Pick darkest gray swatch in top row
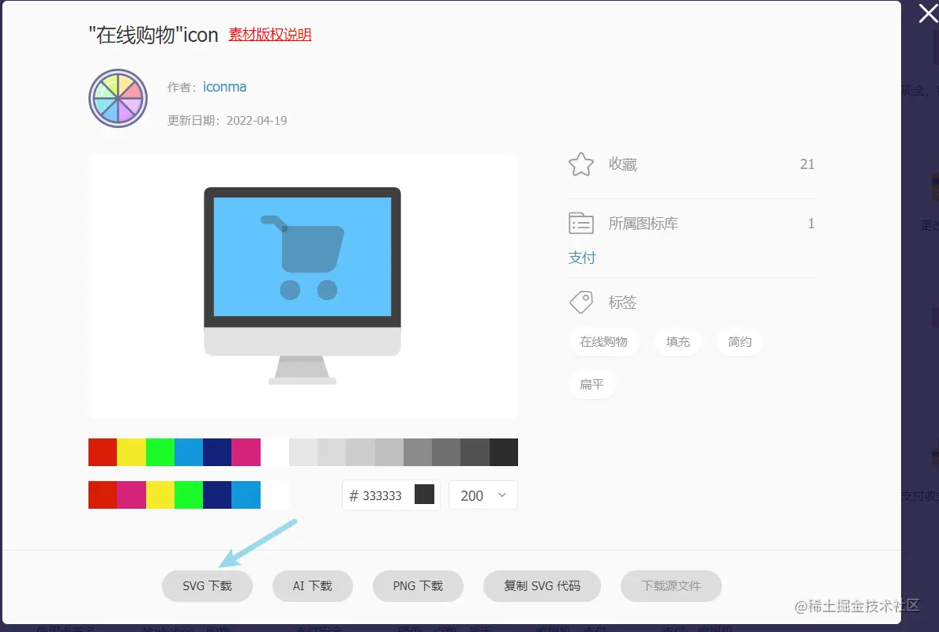The width and height of the screenshot is (939, 632). (x=504, y=453)
